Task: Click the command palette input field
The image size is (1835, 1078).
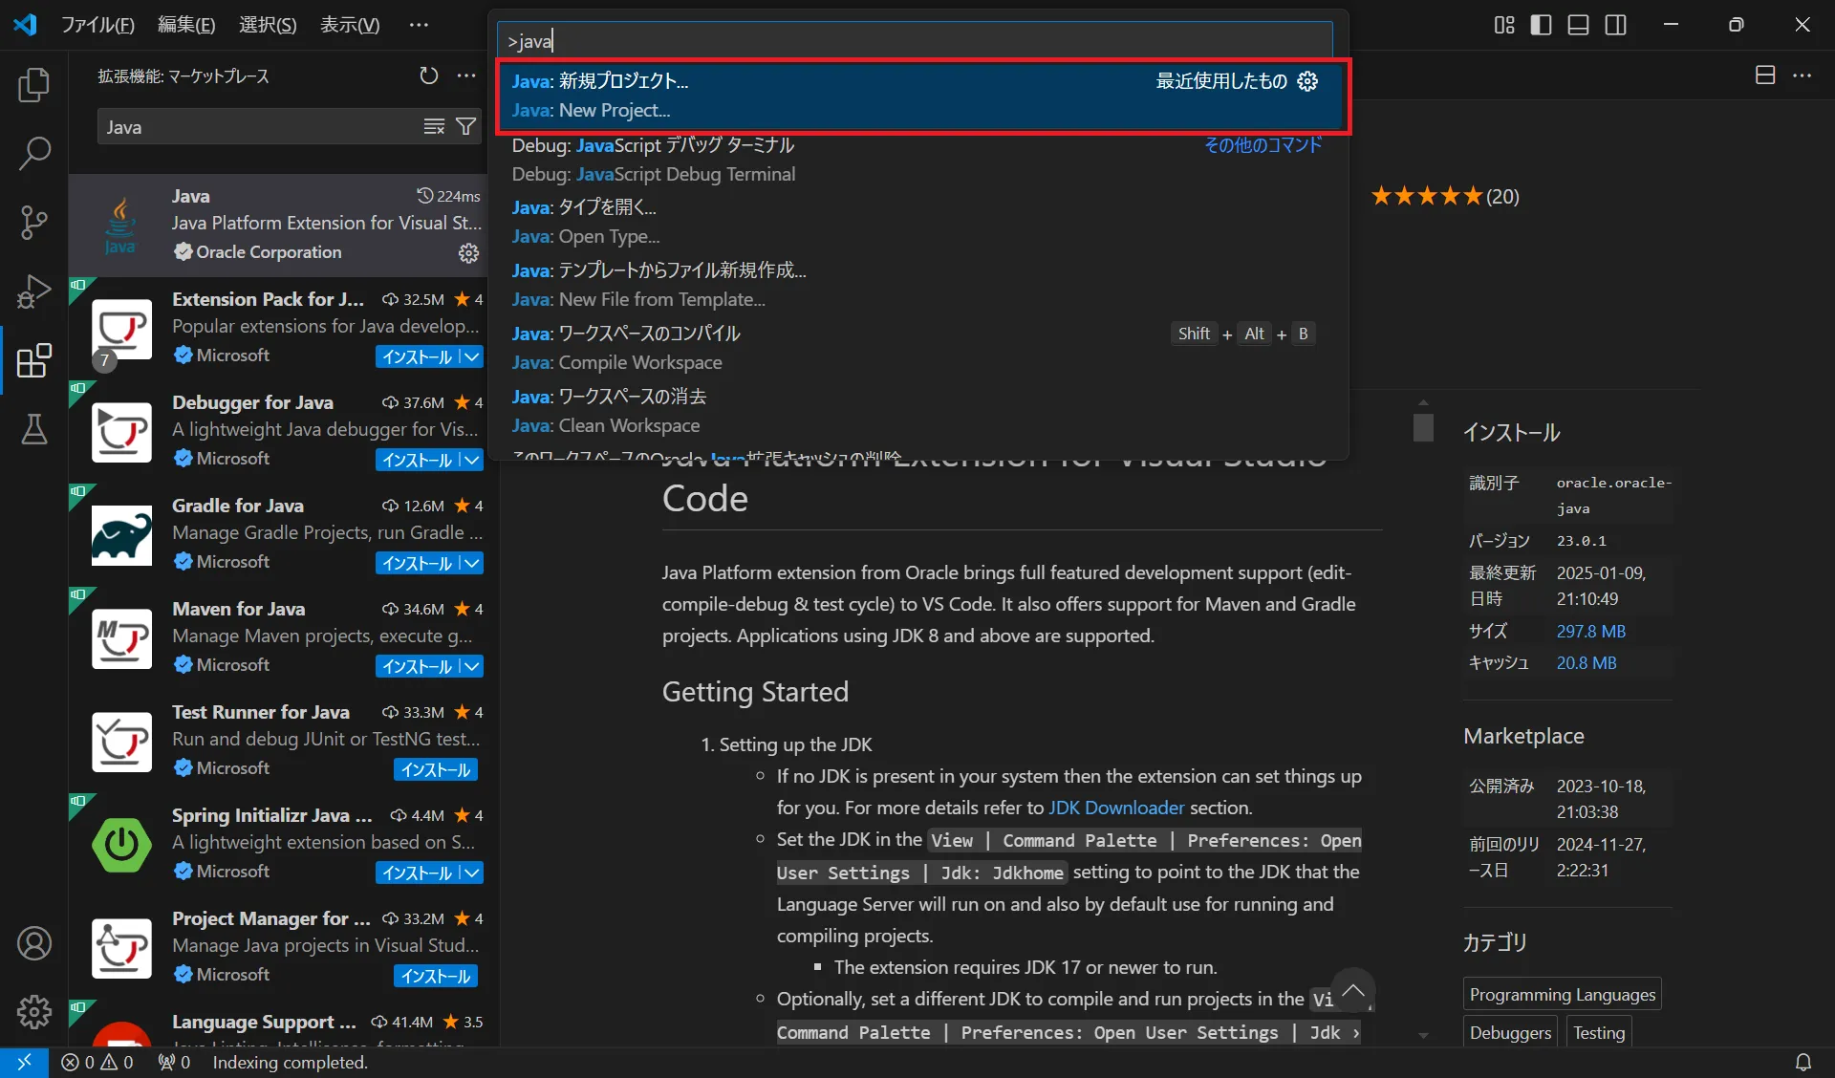Action: [x=915, y=41]
